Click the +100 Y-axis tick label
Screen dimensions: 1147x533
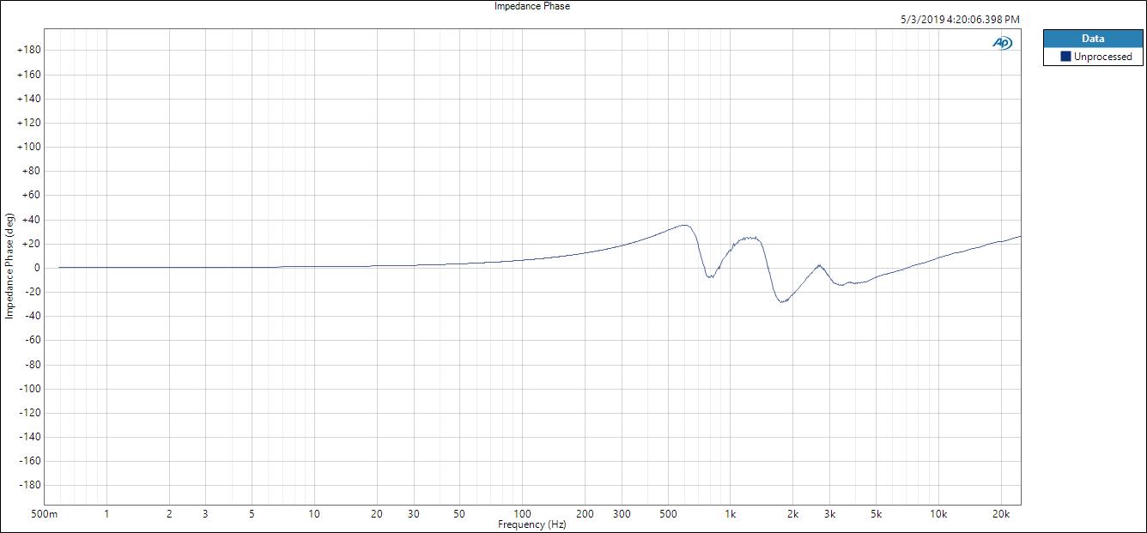(x=29, y=147)
